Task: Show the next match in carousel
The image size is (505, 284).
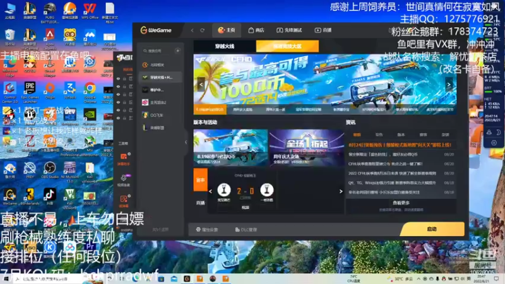Action: point(341,191)
